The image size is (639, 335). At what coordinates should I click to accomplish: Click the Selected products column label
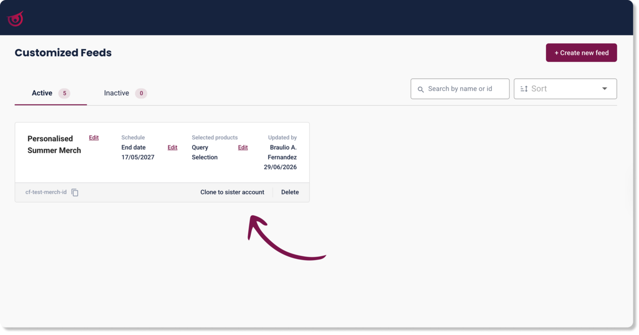pyautogui.click(x=215, y=138)
